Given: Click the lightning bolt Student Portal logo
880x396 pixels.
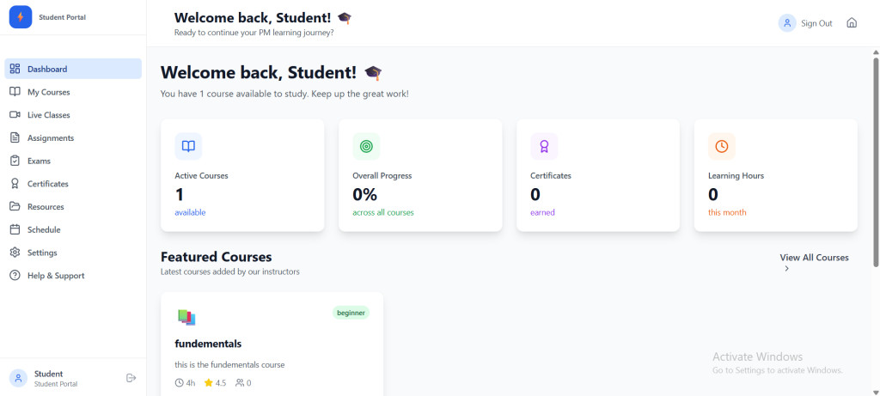Looking at the screenshot, I should (20, 17).
